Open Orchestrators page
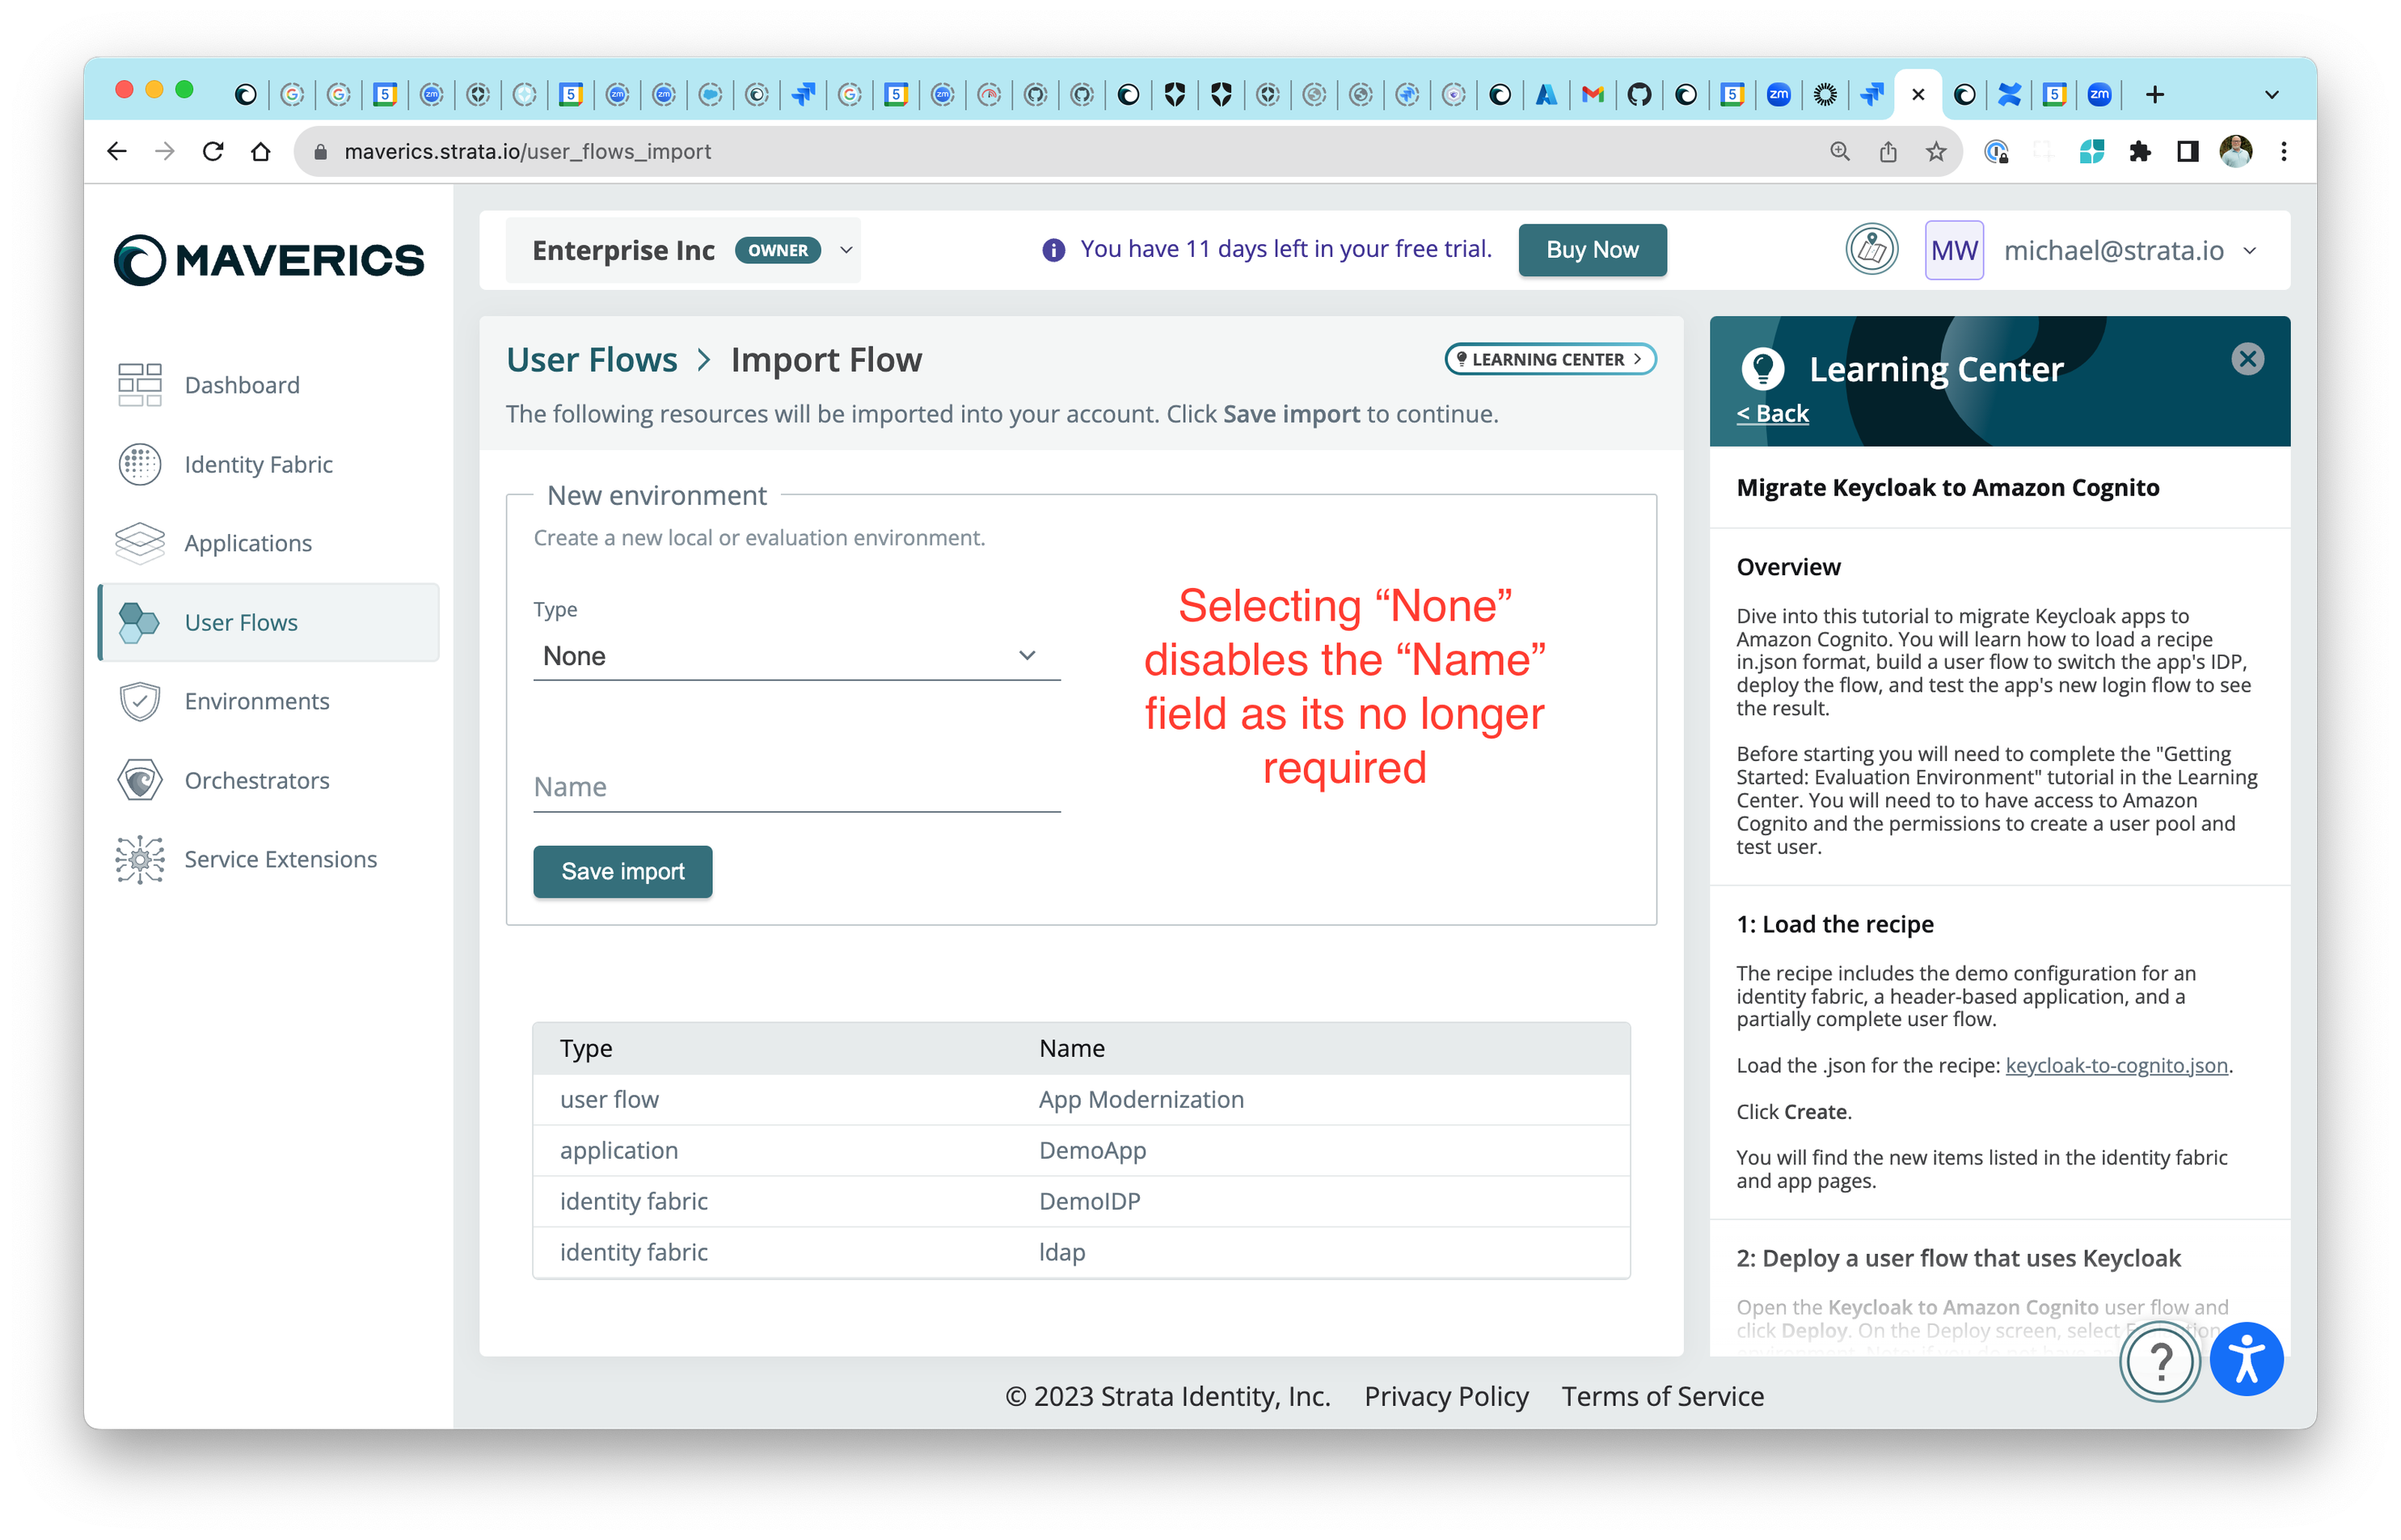 (256, 780)
